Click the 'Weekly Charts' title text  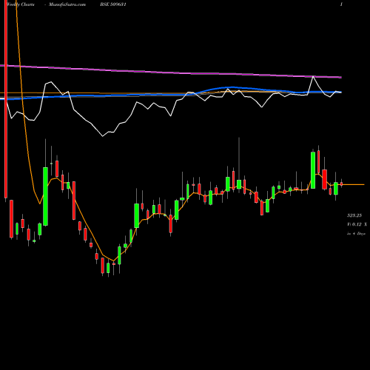21,4
